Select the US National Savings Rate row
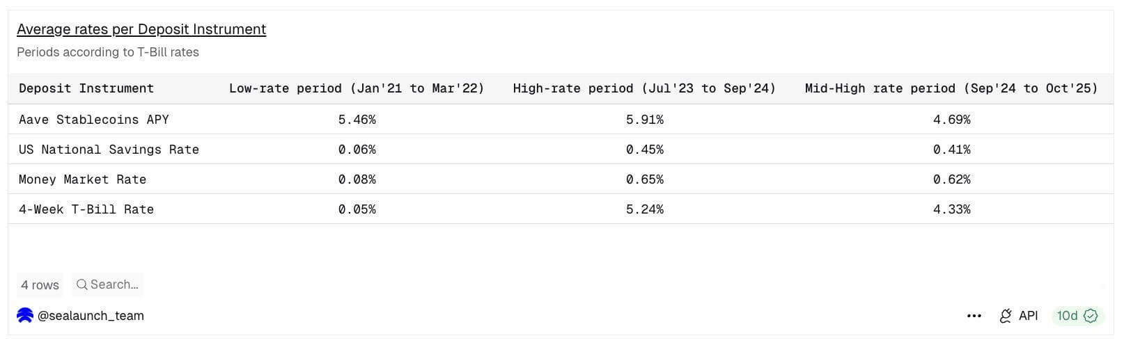Image resolution: width=1124 pixels, height=345 pixels. [109, 150]
